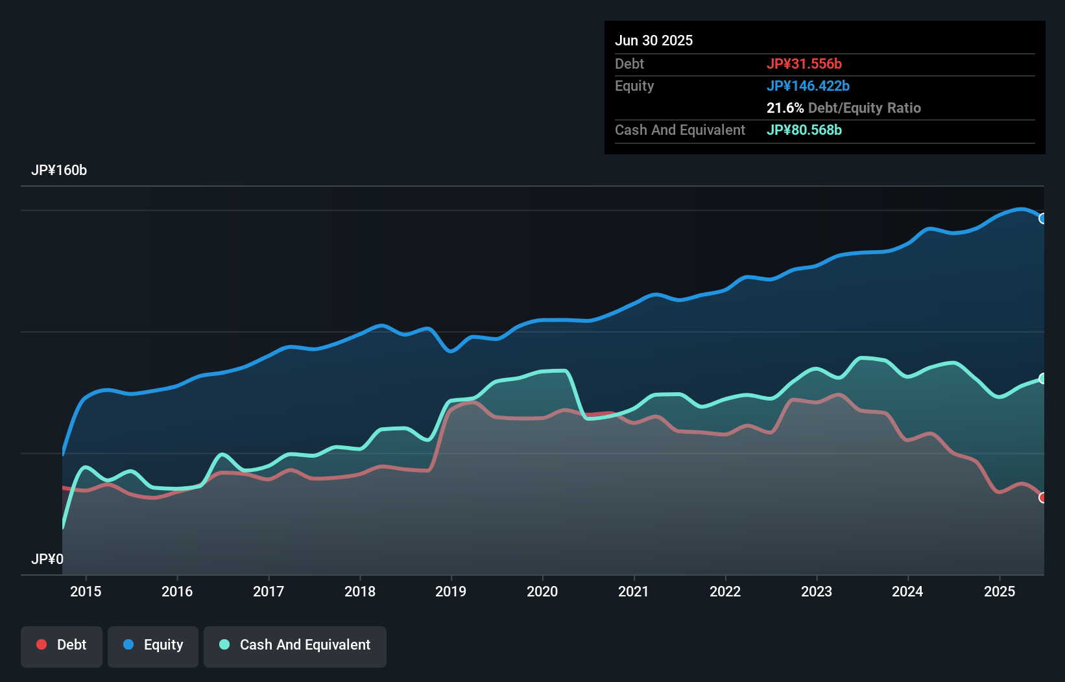
Task: Click the Debt row label in tooltip
Action: click(629, 64)
